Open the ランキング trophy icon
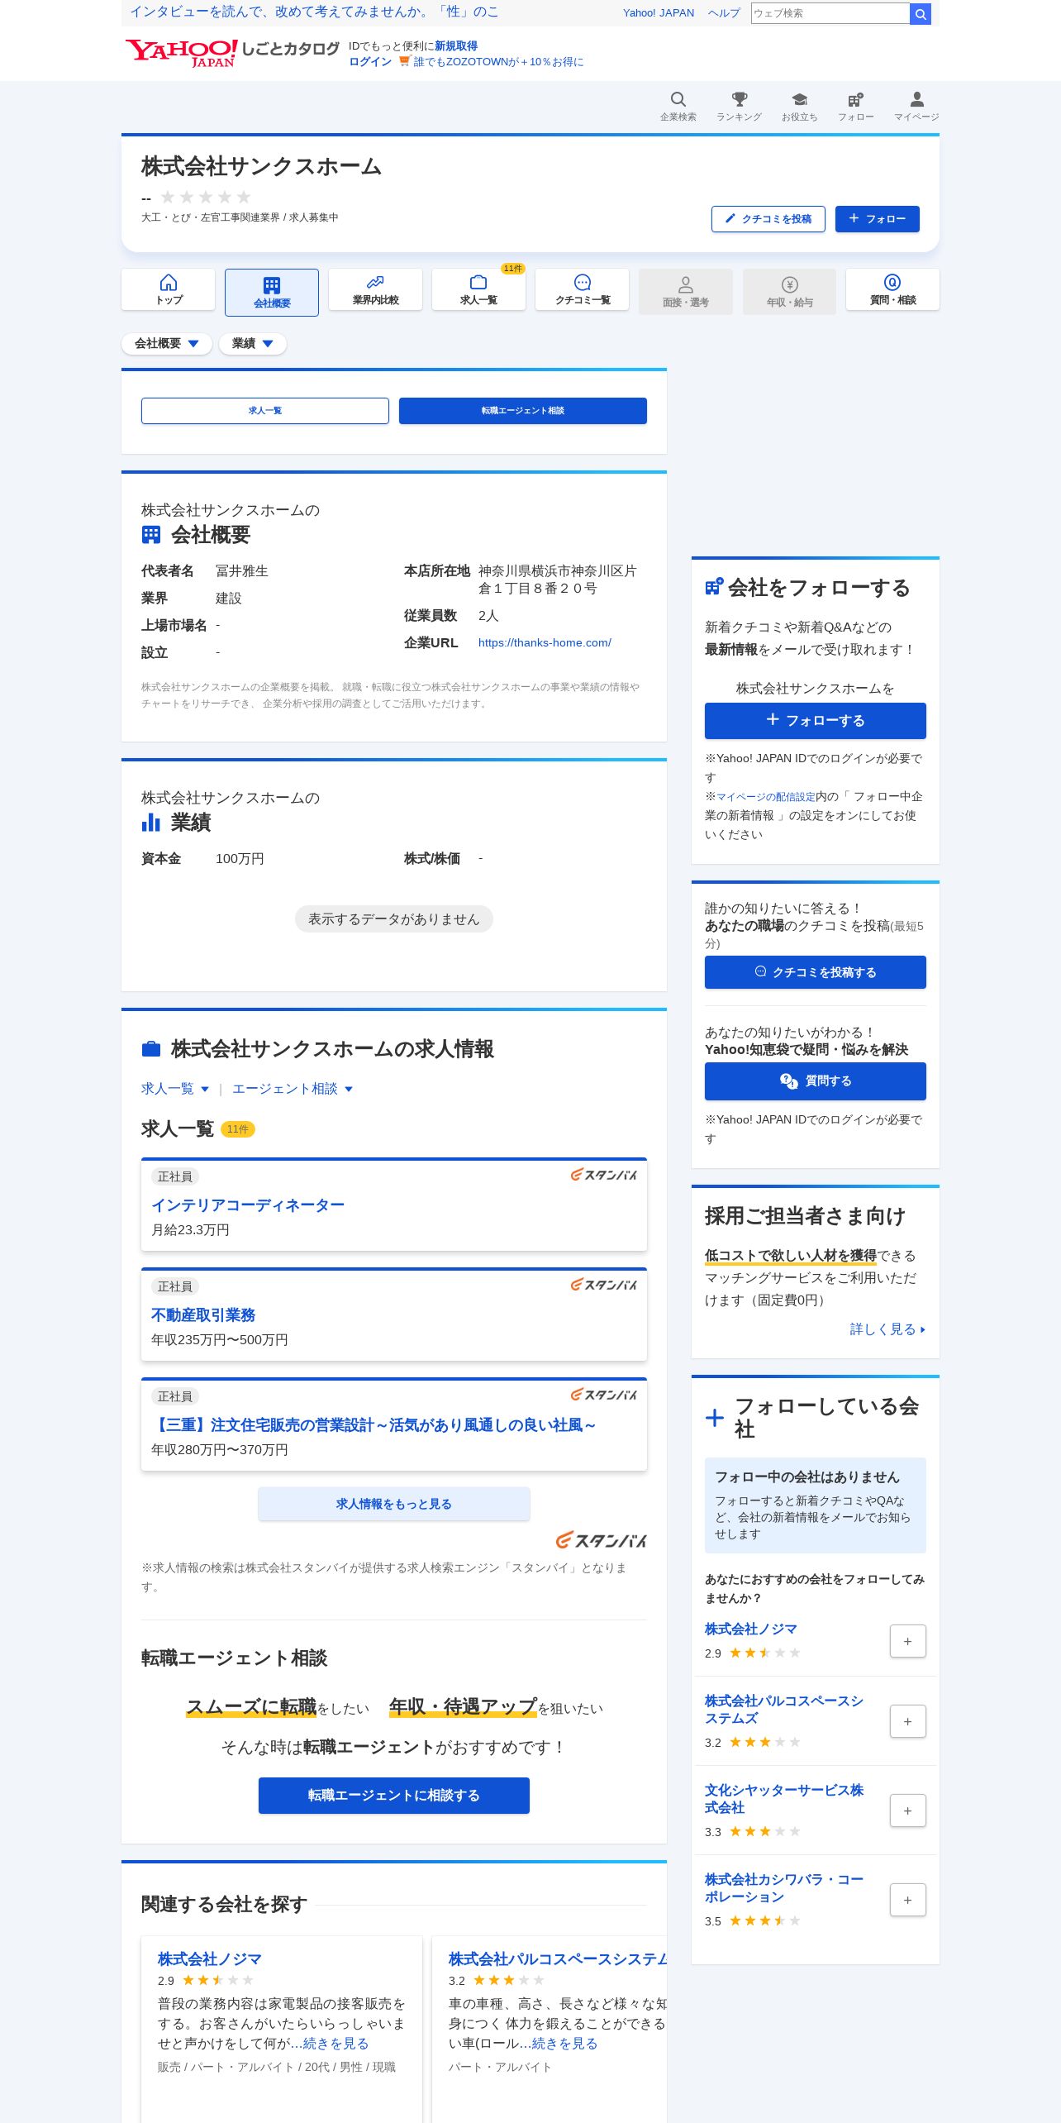 739,106
